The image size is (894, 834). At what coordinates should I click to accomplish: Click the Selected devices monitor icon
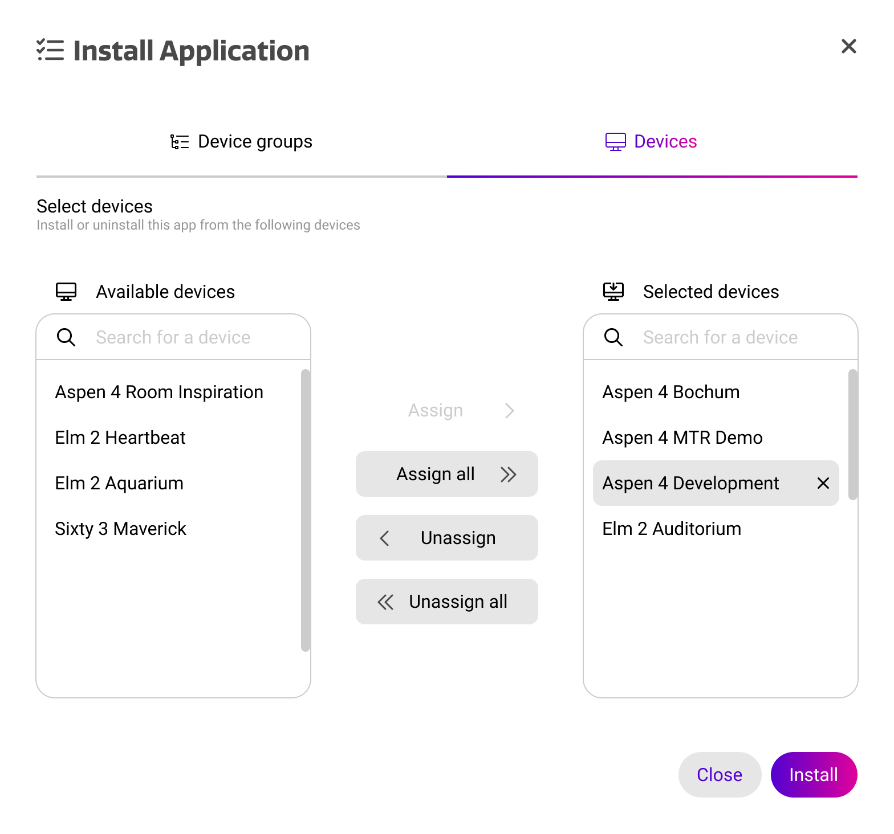pos(613,292)
